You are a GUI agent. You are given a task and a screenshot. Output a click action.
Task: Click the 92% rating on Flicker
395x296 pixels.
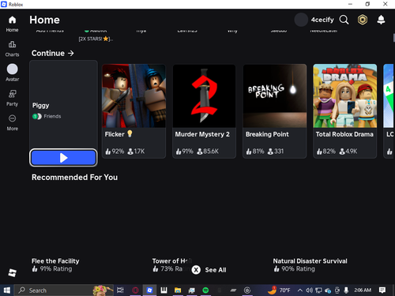point(115,152)
